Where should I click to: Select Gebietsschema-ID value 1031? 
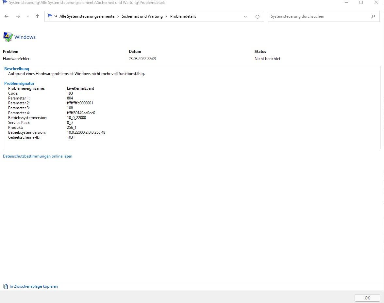[x=71, y=137]
